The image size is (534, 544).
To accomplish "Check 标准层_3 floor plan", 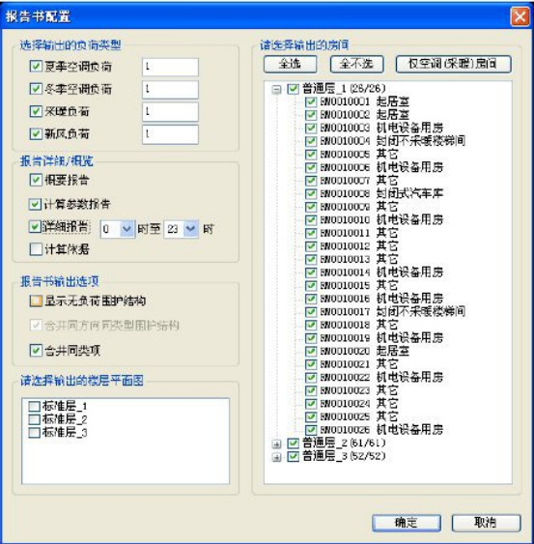I will 34,432.
